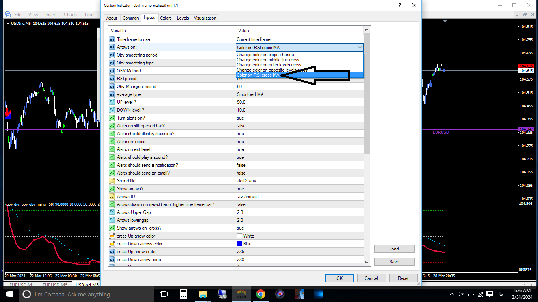Click the Reset button
The image size is (538, 302).
coord(403,278)
